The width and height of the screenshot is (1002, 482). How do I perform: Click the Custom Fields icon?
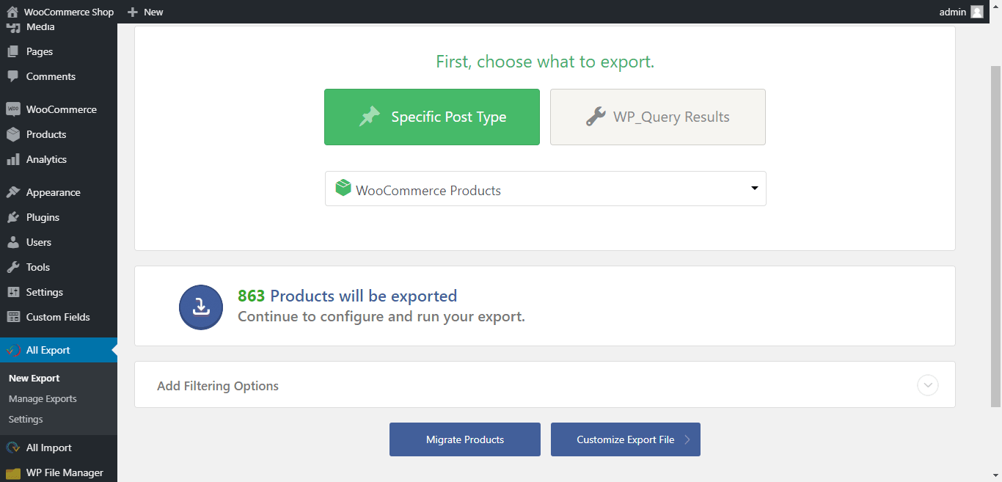point(13,317)
